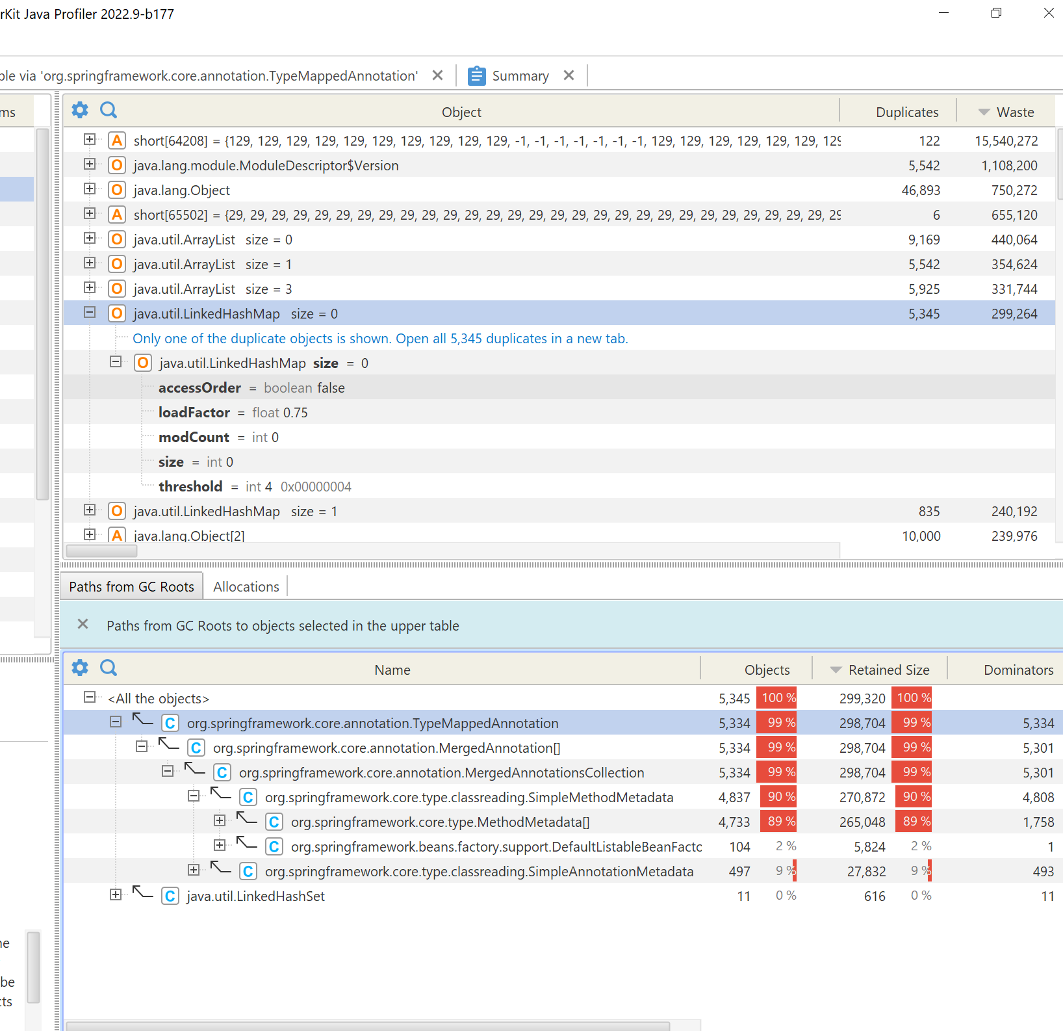Click left panel vertical scrollbar
The image size is (1063, 1031).
[x=42, y=313]
